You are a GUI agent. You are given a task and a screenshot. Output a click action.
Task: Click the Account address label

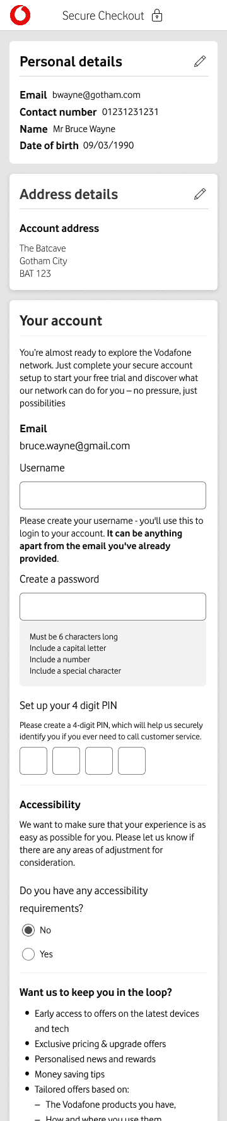click(59, 228)
